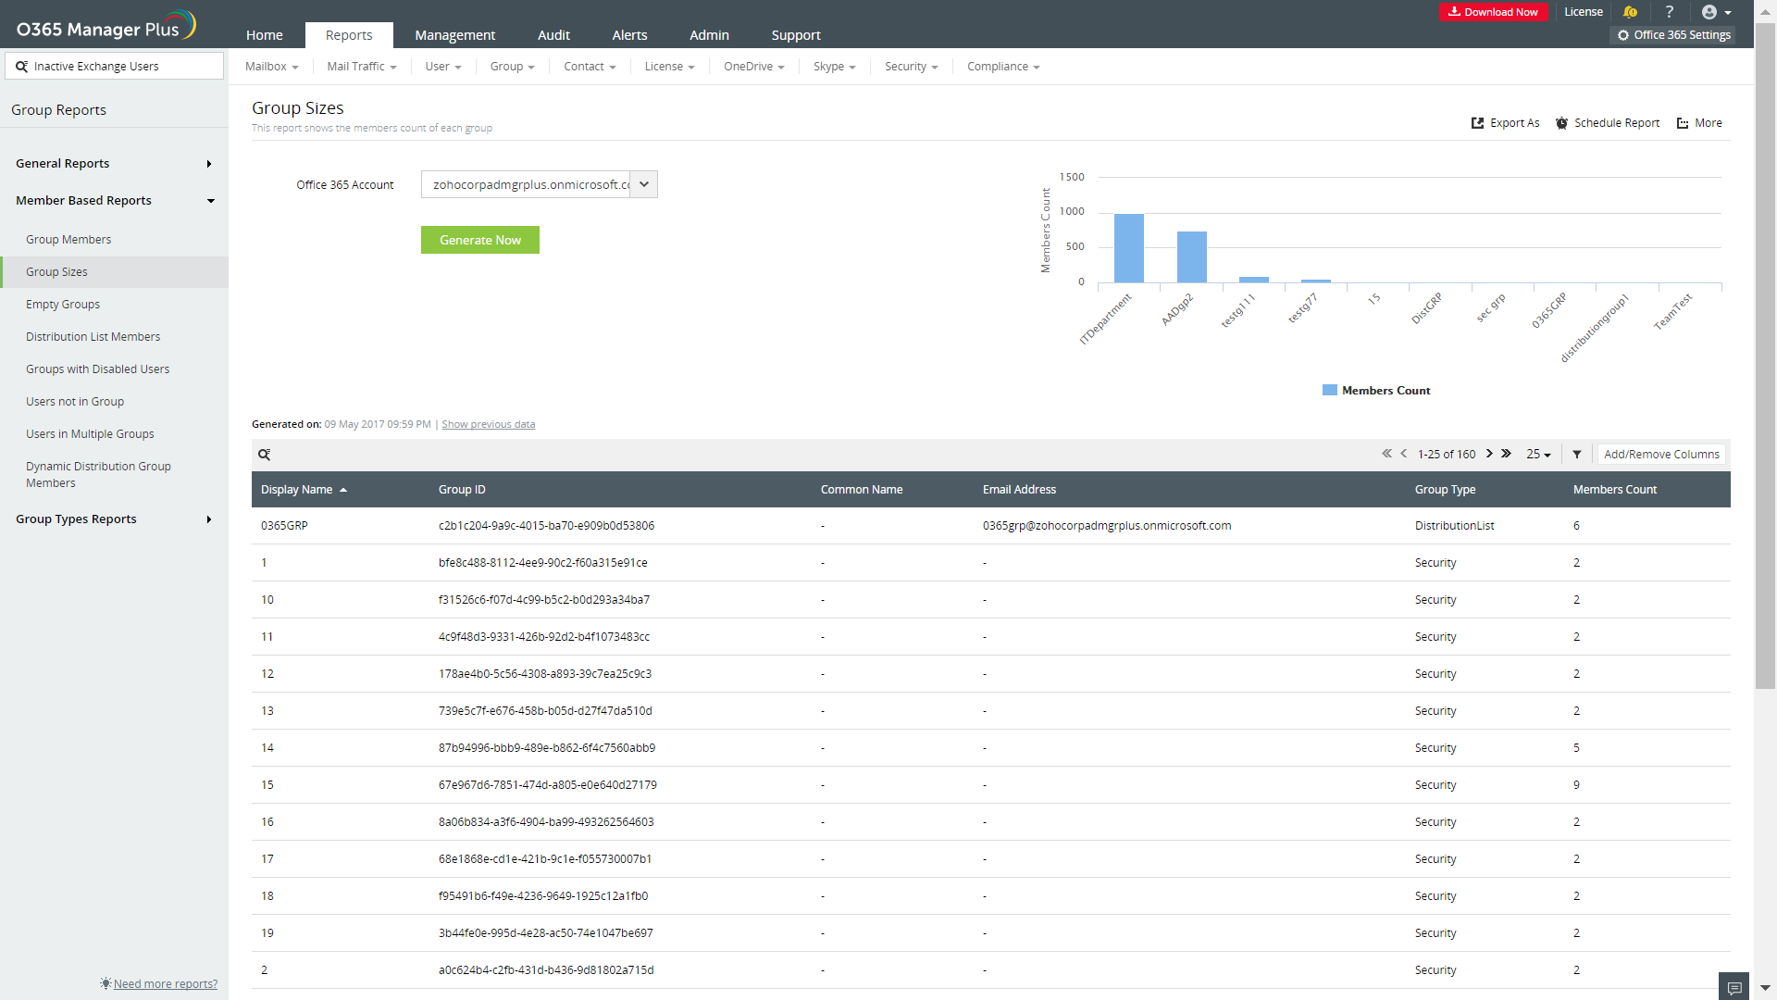Open the Mailbox reports menu
Viewport: 1777px width, 1000px height.
pos(271,67)
